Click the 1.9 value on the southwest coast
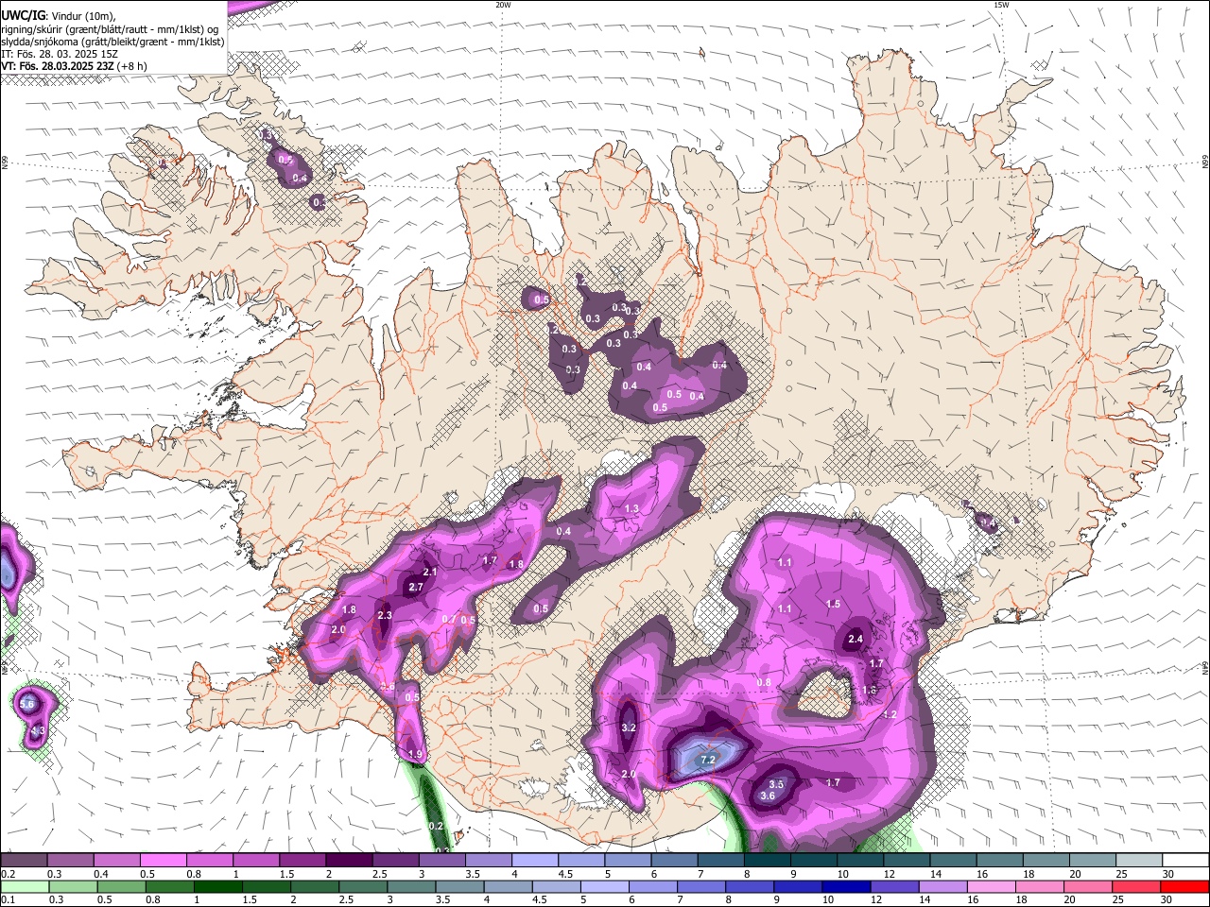1210x907 pixels. coord(416,754)
